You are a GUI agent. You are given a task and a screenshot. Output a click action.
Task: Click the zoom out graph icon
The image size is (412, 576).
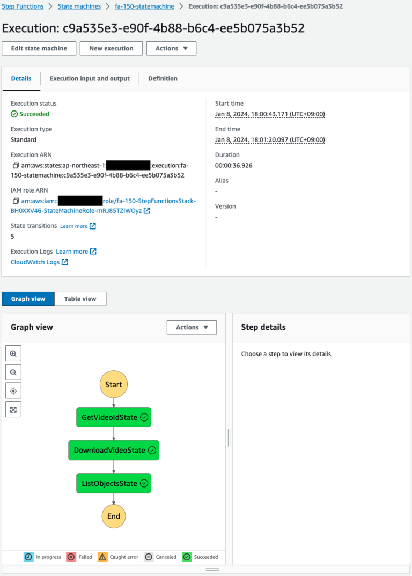click(13, 372)
